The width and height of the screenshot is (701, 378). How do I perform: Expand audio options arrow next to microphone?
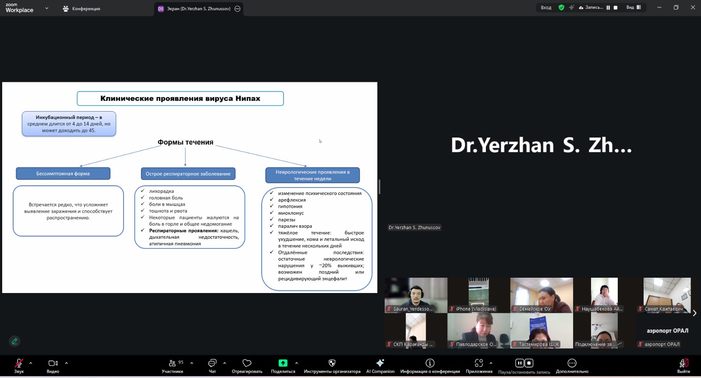[31, 363]
